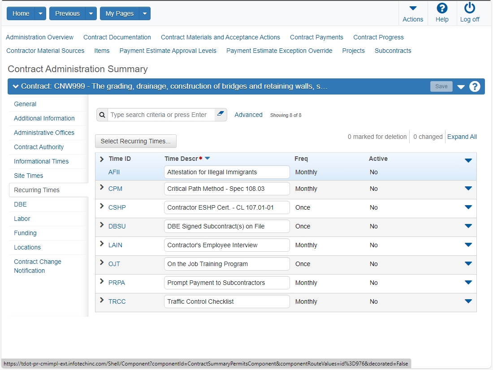Open the global Actions menu arrow
The image size is (493, 370).
(413, 8)
